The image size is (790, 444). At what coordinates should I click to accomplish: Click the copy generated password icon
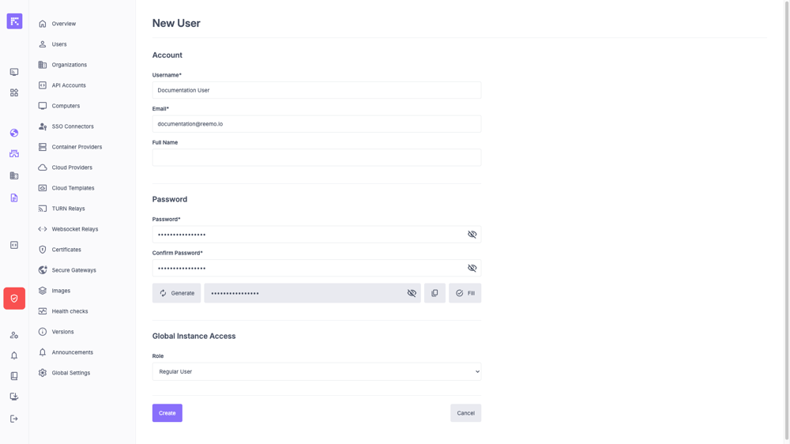click(x=434, y=293)
